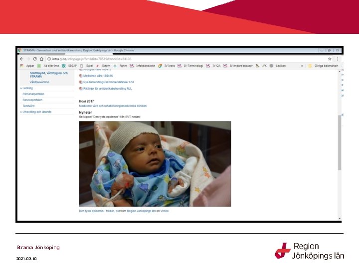Screen dimensions: 359x269
Task: Open the ESGAP bookmark
Action: pyautogui.click(x=70, y=66)
